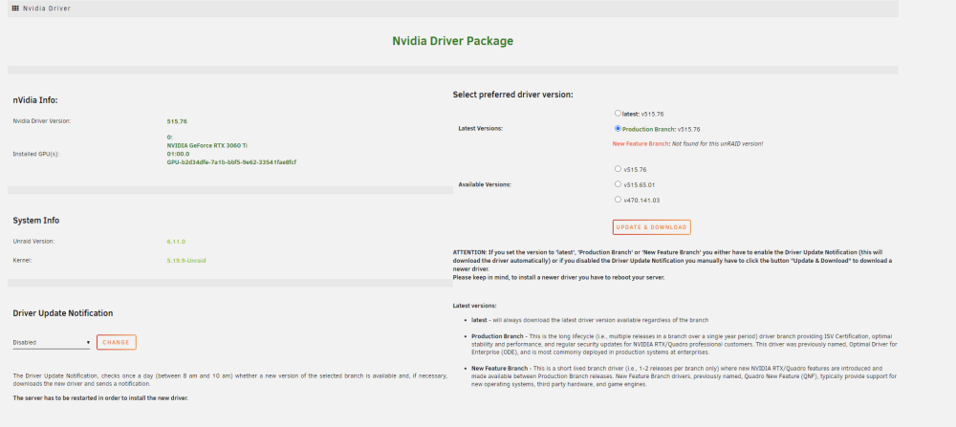
Task: Choose available version v515.76 radio button
Action: click(618, 169)
